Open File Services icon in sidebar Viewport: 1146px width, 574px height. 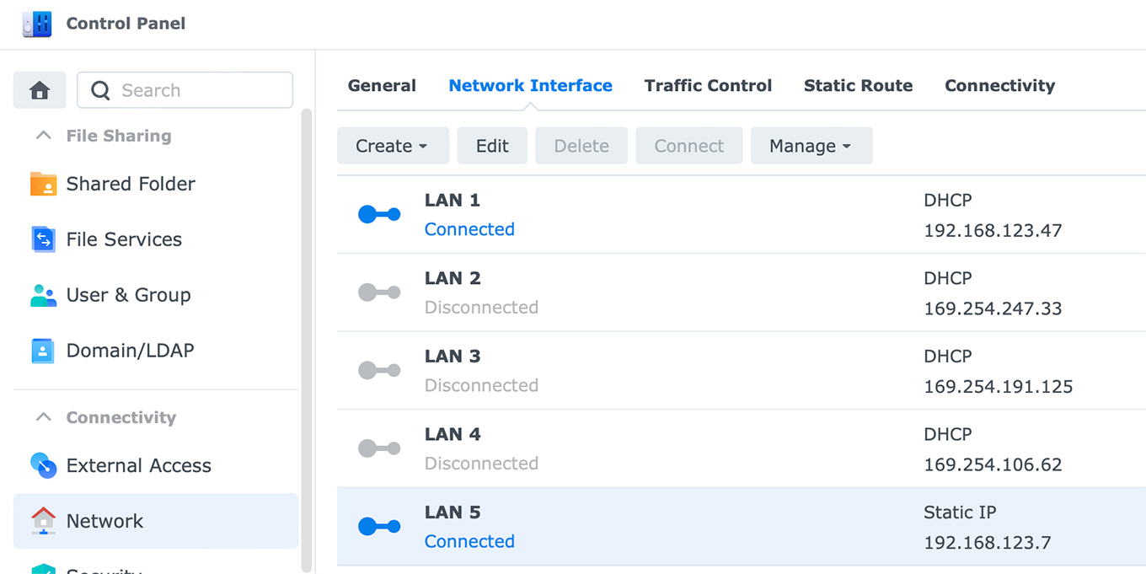[43, 239]
